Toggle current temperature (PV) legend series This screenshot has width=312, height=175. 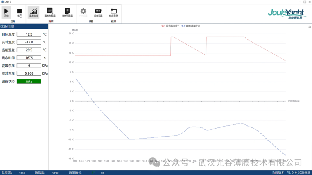pos(191,25)
